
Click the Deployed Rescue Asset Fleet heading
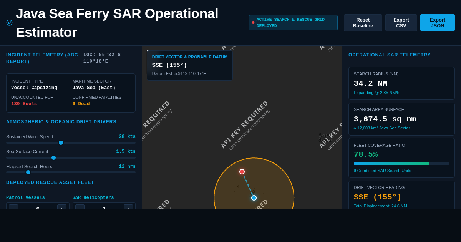click(50, 182)
